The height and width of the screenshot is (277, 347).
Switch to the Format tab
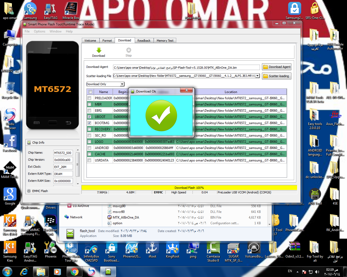tap(107, 41)
